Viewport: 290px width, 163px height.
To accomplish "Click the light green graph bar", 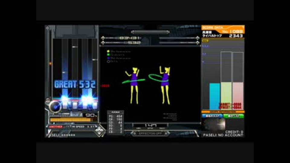I will coord(226,96).
